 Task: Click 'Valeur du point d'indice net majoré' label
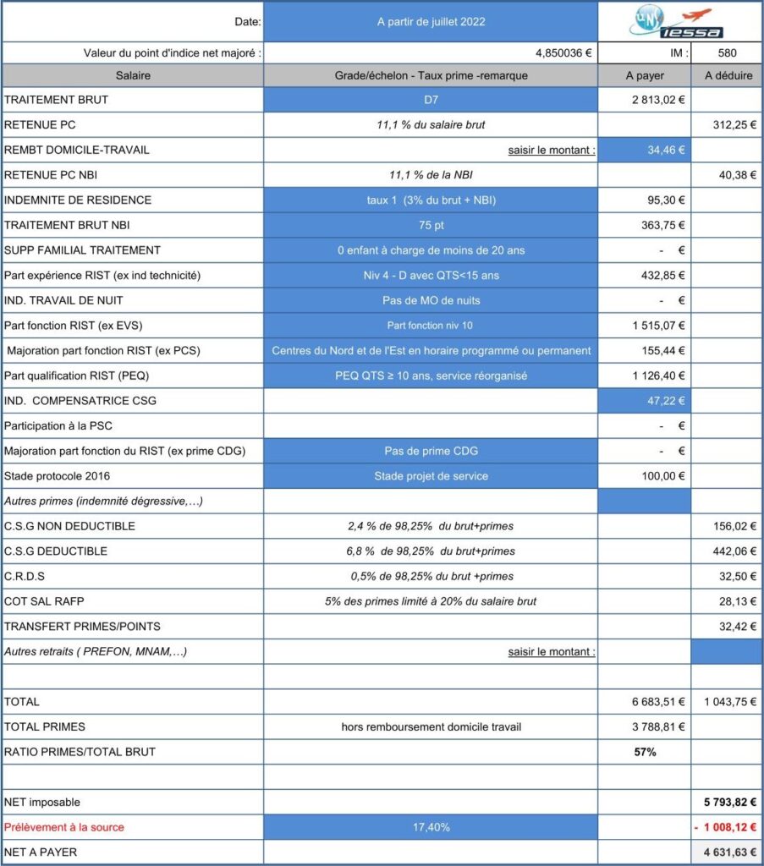pyautogui.click(x=173, y=53)
